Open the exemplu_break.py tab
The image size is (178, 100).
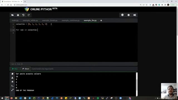click(x=50, y=21)
